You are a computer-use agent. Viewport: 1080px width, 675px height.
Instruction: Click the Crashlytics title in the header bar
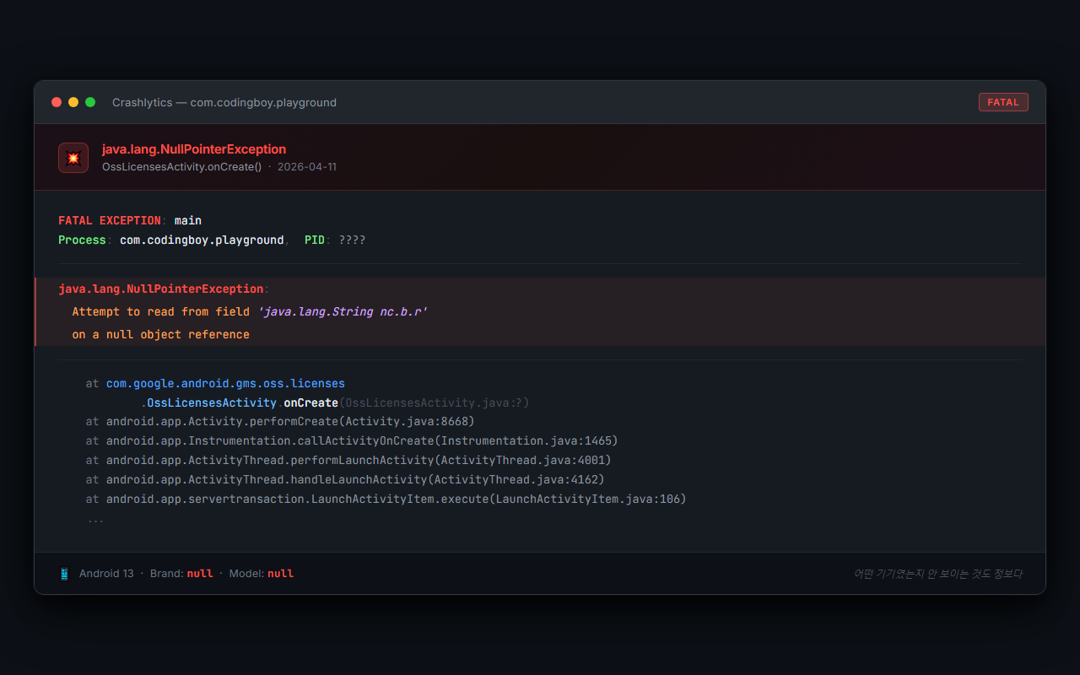click(142, 102)
